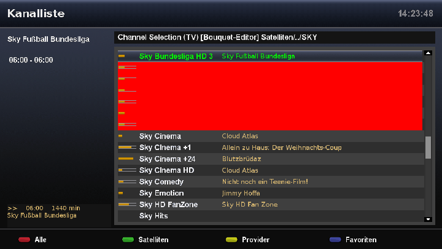Click the Channel Selection bouquet path header

tap(217, 38)
